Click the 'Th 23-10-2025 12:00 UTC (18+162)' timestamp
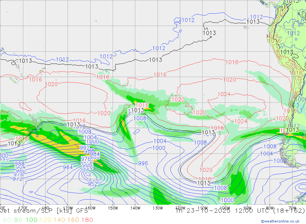This screenshot has width=306, height=224. tap(240, 211)
